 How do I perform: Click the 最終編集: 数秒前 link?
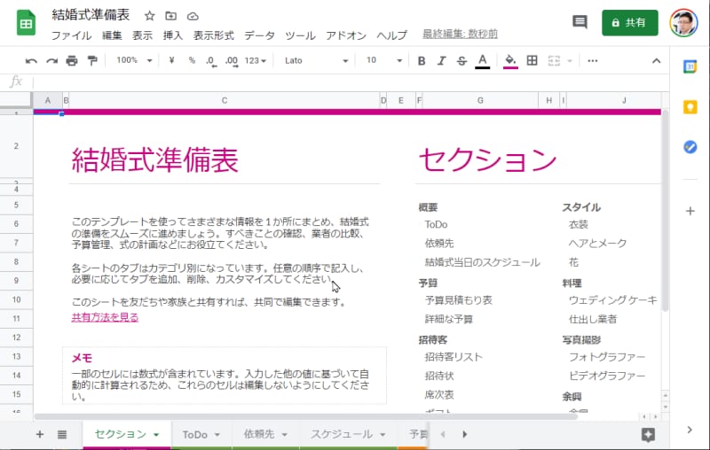click(460, 34)
